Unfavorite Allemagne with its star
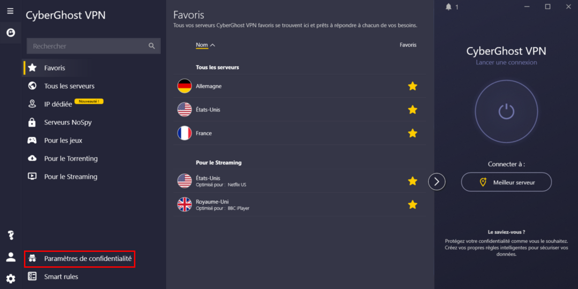 [x=412, y=86]
